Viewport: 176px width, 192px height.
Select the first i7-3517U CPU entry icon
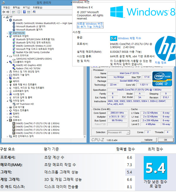click(x=14, y=123)
